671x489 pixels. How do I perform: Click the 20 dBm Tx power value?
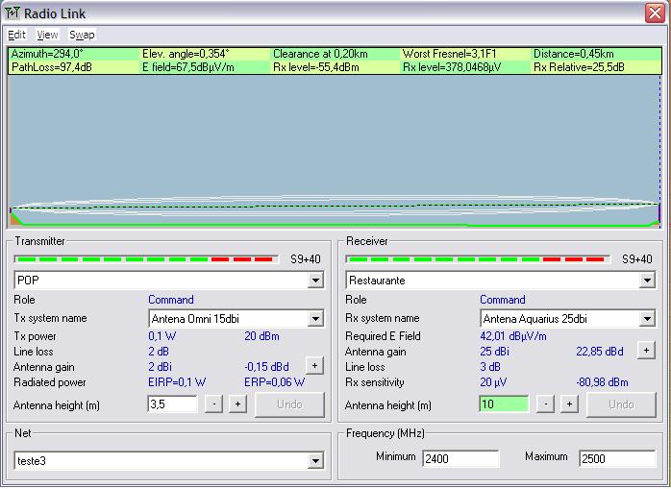261,336
